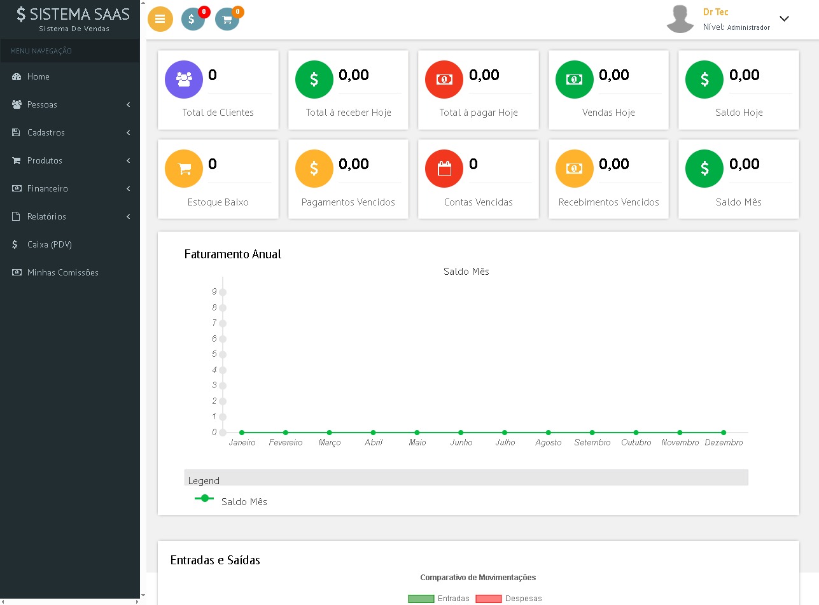This screenshot has width=819, height=605.
Task: Toggle Saldo Mês series in chart legend
Action: point(231,501)
